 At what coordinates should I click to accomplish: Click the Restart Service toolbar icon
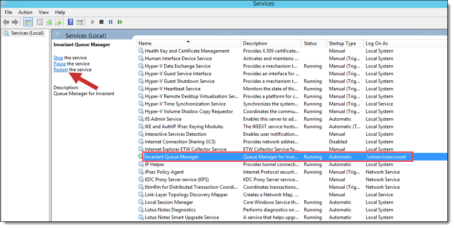tap(120, 22)
